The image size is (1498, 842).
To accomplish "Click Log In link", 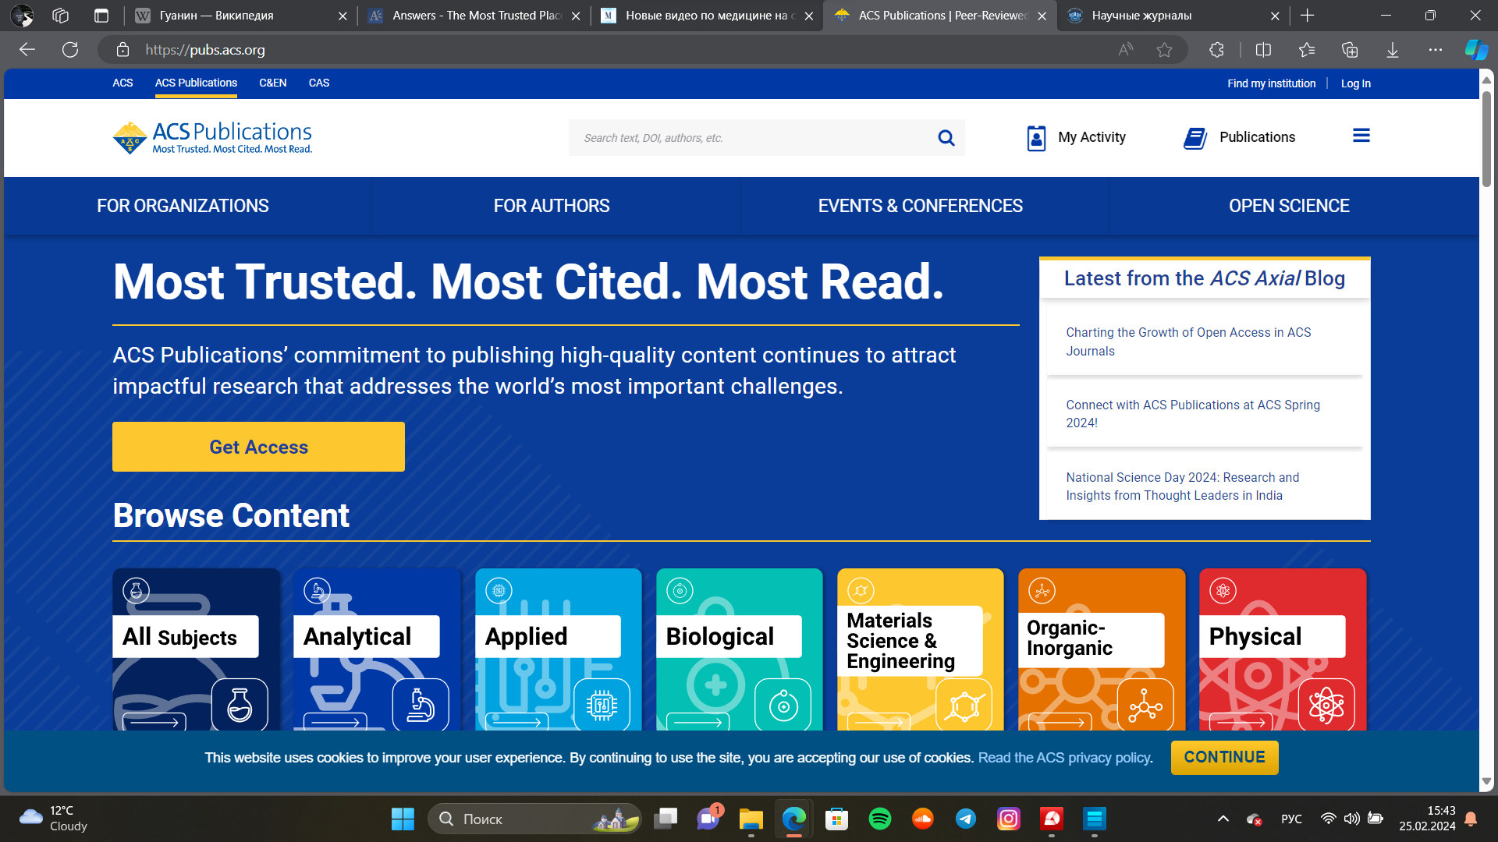I will coord(1355,83).
